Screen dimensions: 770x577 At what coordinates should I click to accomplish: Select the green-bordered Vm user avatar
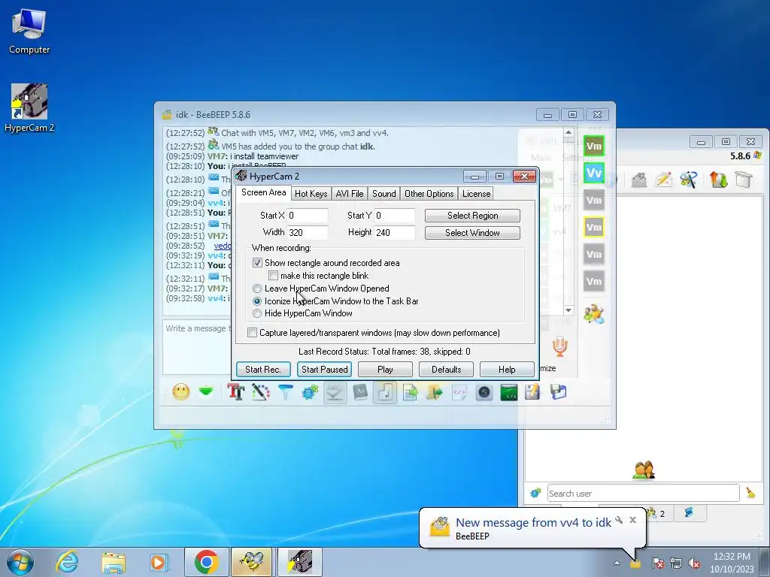(594, 146)
